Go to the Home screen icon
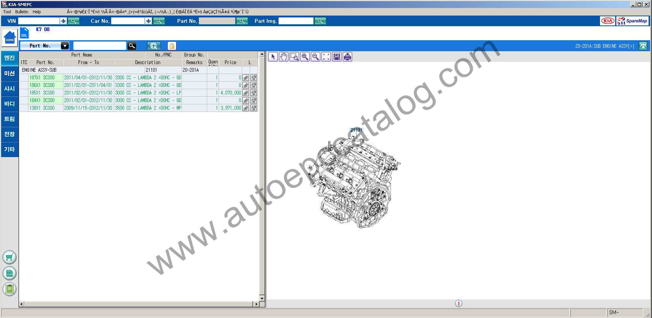 (x=9, y=38)
